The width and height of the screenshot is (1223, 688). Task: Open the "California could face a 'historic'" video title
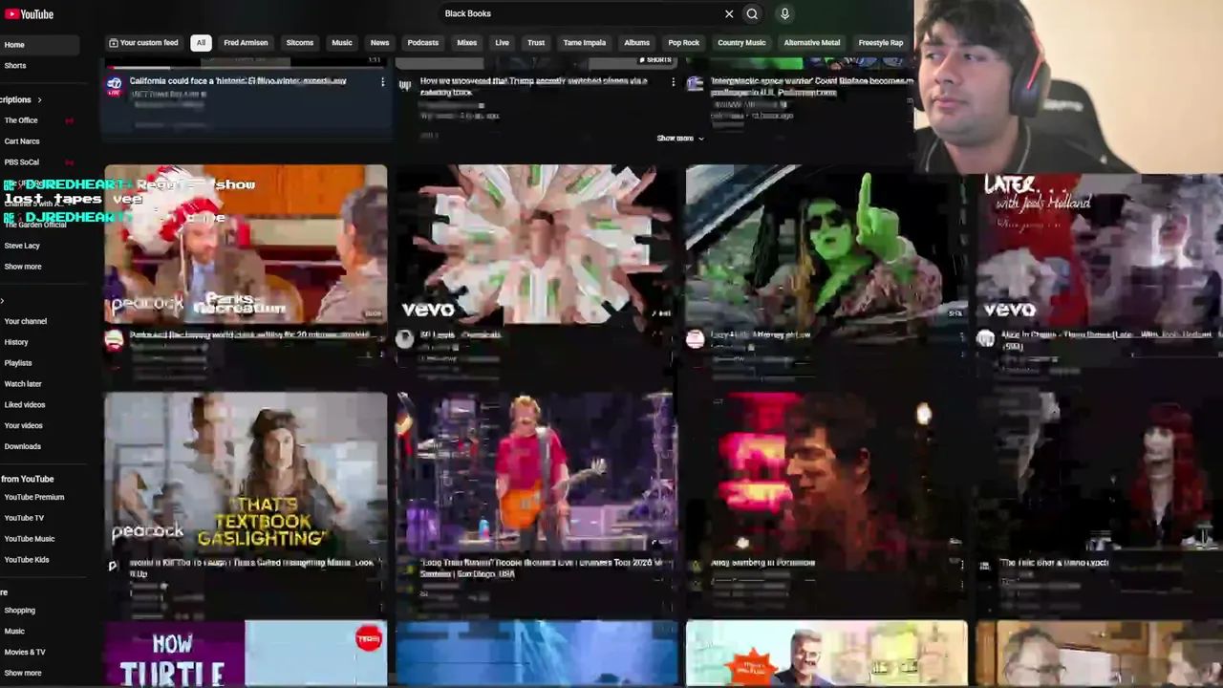[238, 81]
